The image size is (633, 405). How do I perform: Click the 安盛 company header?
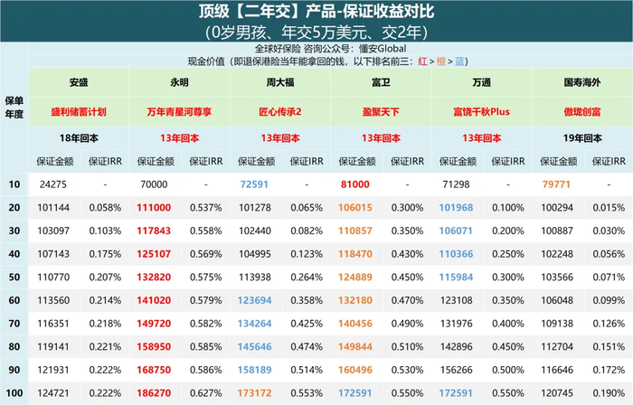[x=79, y=82]
